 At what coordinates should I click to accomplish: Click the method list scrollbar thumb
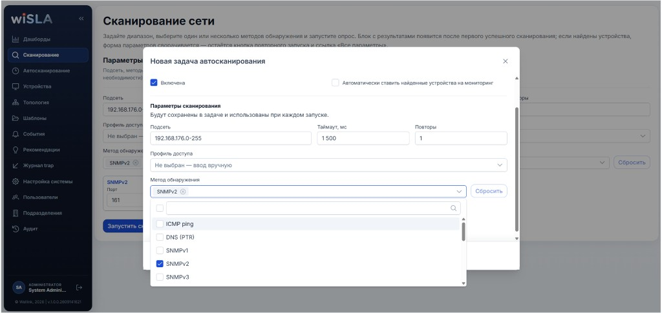(463, 232)
